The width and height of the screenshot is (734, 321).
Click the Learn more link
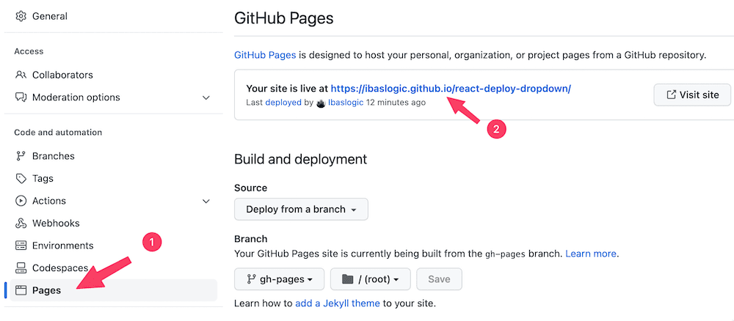[x=591, y=254]
